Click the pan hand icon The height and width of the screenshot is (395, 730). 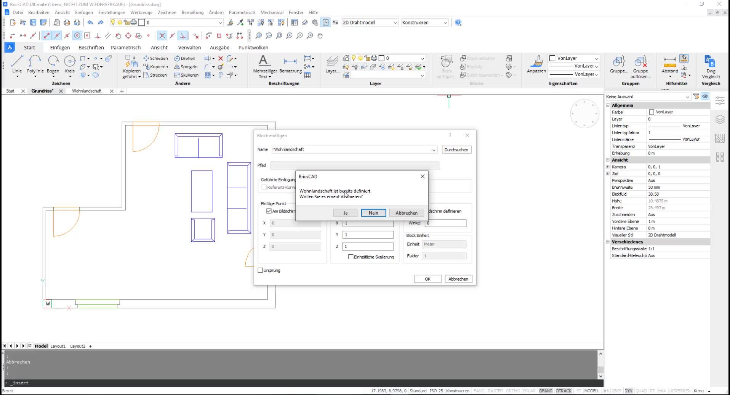tap(320, 35)
